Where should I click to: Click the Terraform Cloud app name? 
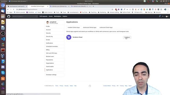[77, 37]
